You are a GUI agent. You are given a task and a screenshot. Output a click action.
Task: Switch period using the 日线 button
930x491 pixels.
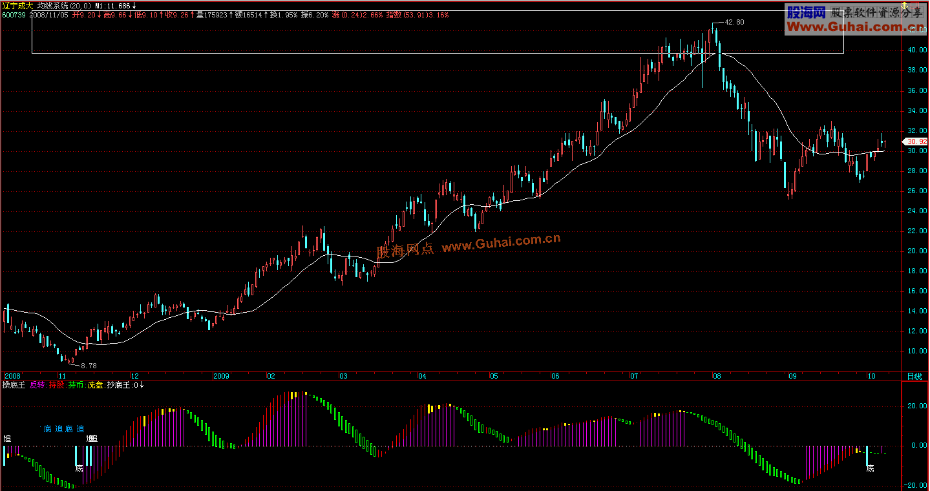click(914, 376)
